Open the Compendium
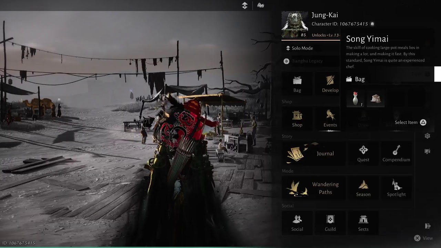Viewport: 441px width, 248px height. (396, 154)
